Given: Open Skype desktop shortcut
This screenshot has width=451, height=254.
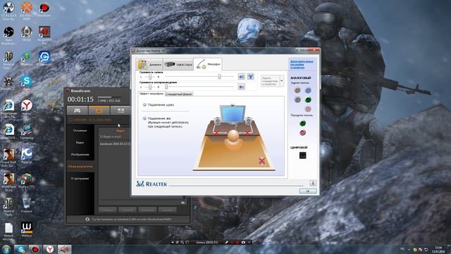Looking at the screenshot, I should (x=27, y=83).
